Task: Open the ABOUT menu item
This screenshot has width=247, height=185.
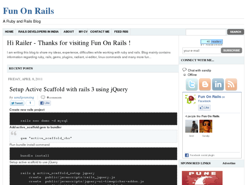Action: point(69,32)
